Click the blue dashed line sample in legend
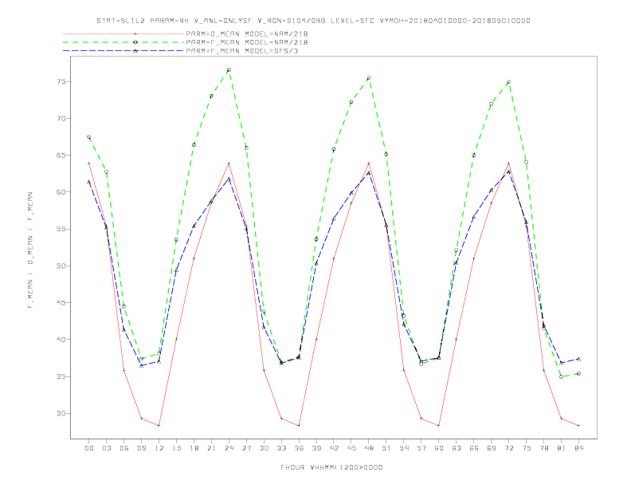Image resolution: width=631 pixels, height=488 pixels. tap(123, 51)
